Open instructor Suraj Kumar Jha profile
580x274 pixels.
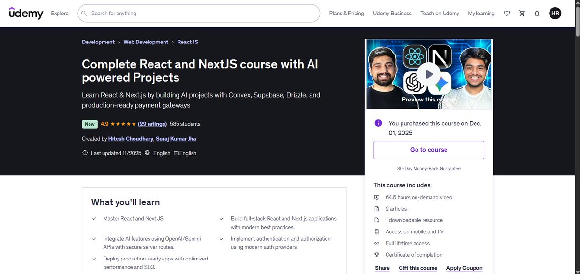[176, 139]
